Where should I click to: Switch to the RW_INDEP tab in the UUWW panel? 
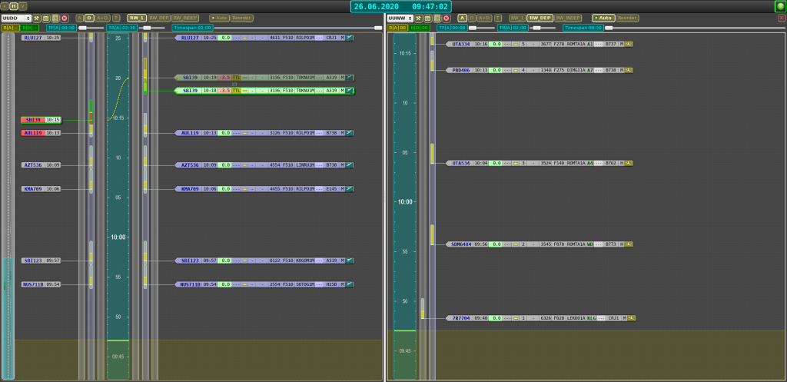(x=567, y=18)
